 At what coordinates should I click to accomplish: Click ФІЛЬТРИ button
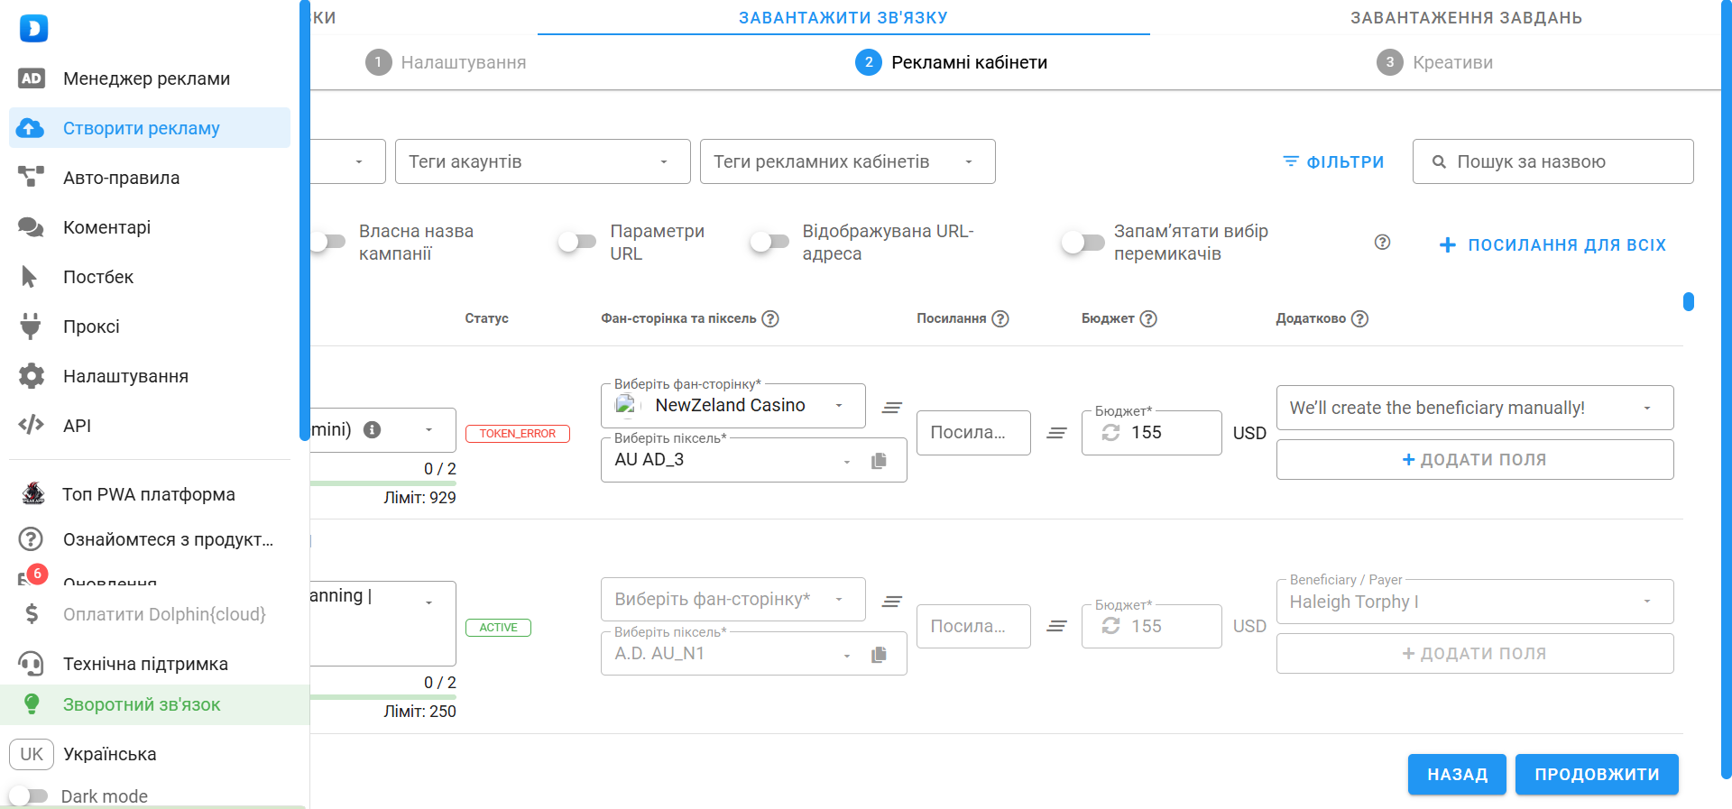tap(1333, 161)
